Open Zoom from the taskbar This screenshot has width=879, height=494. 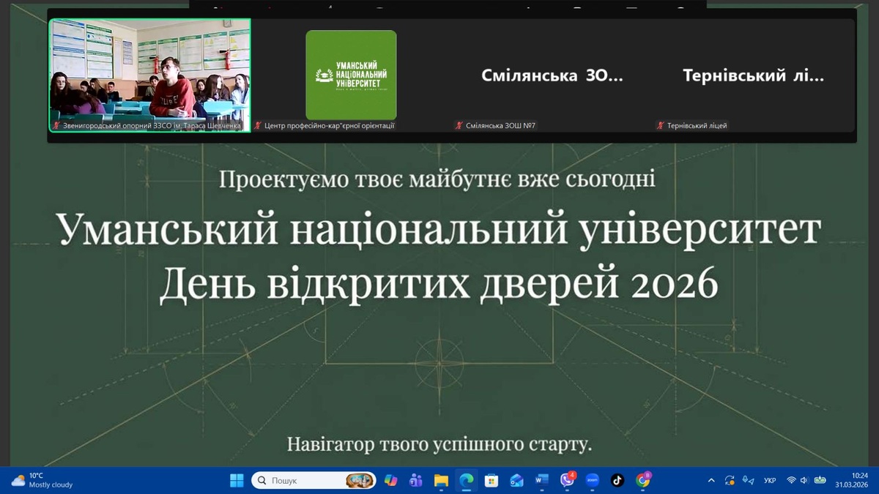click(x=593, y=480)
